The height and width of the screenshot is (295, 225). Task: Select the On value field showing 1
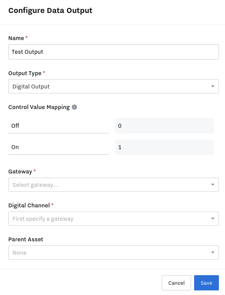tap(164, 147)
